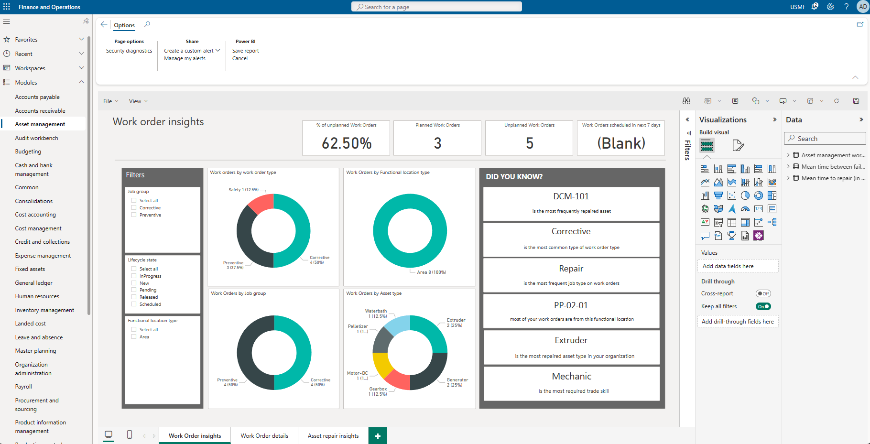
Task: Check the Corrective checkbox under Job group
Action: (x=134, y=207)
